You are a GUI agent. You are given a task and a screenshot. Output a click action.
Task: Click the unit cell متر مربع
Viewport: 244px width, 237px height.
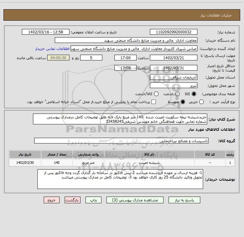pos(88,163)
